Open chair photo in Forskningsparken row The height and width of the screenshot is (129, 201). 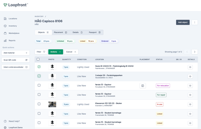coord(52,76)
